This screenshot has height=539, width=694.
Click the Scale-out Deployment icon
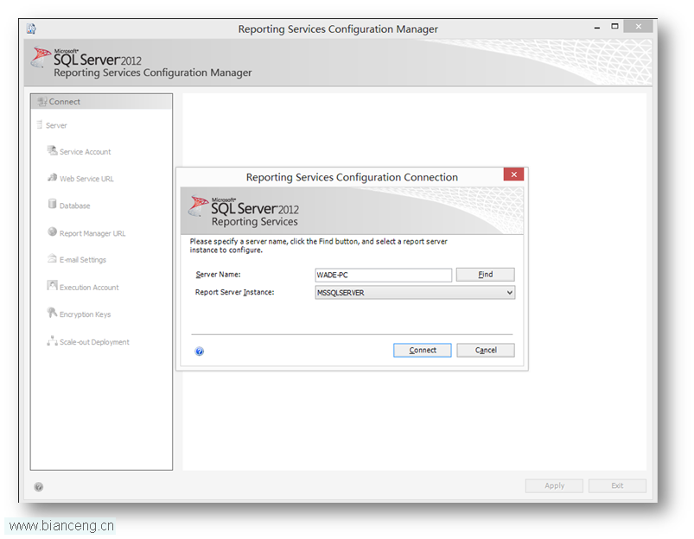click(52, 340)
